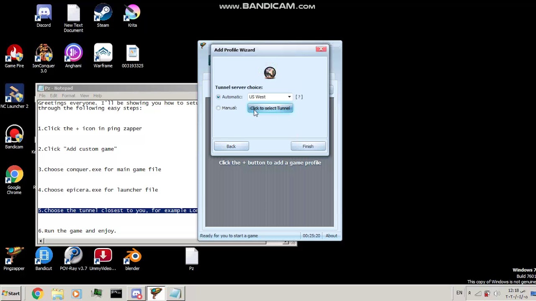Launch Game Fire from desktop
536x301 pixels.
14,56
